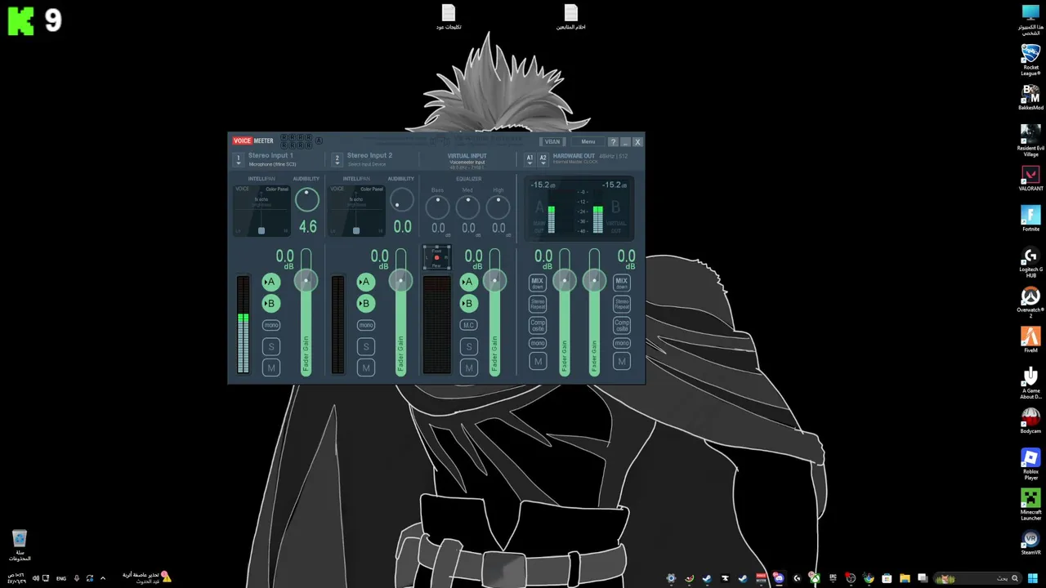The height and width of the screenshot is (588, 1046).
Task: Toggle bus A routing on Stereo Input 1
Action: [270, 282]
